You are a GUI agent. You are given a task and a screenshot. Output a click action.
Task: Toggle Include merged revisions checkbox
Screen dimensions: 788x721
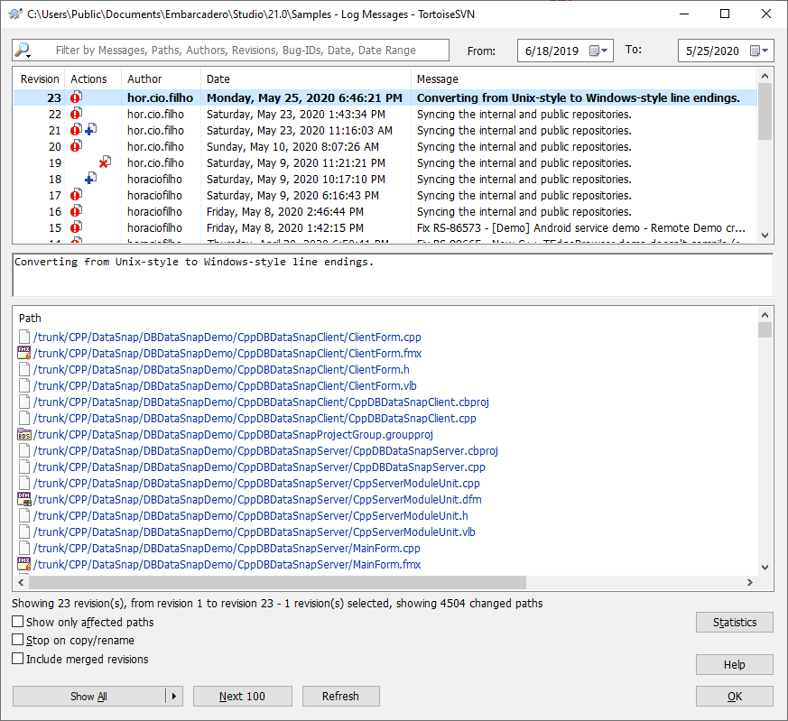[18, 659]
